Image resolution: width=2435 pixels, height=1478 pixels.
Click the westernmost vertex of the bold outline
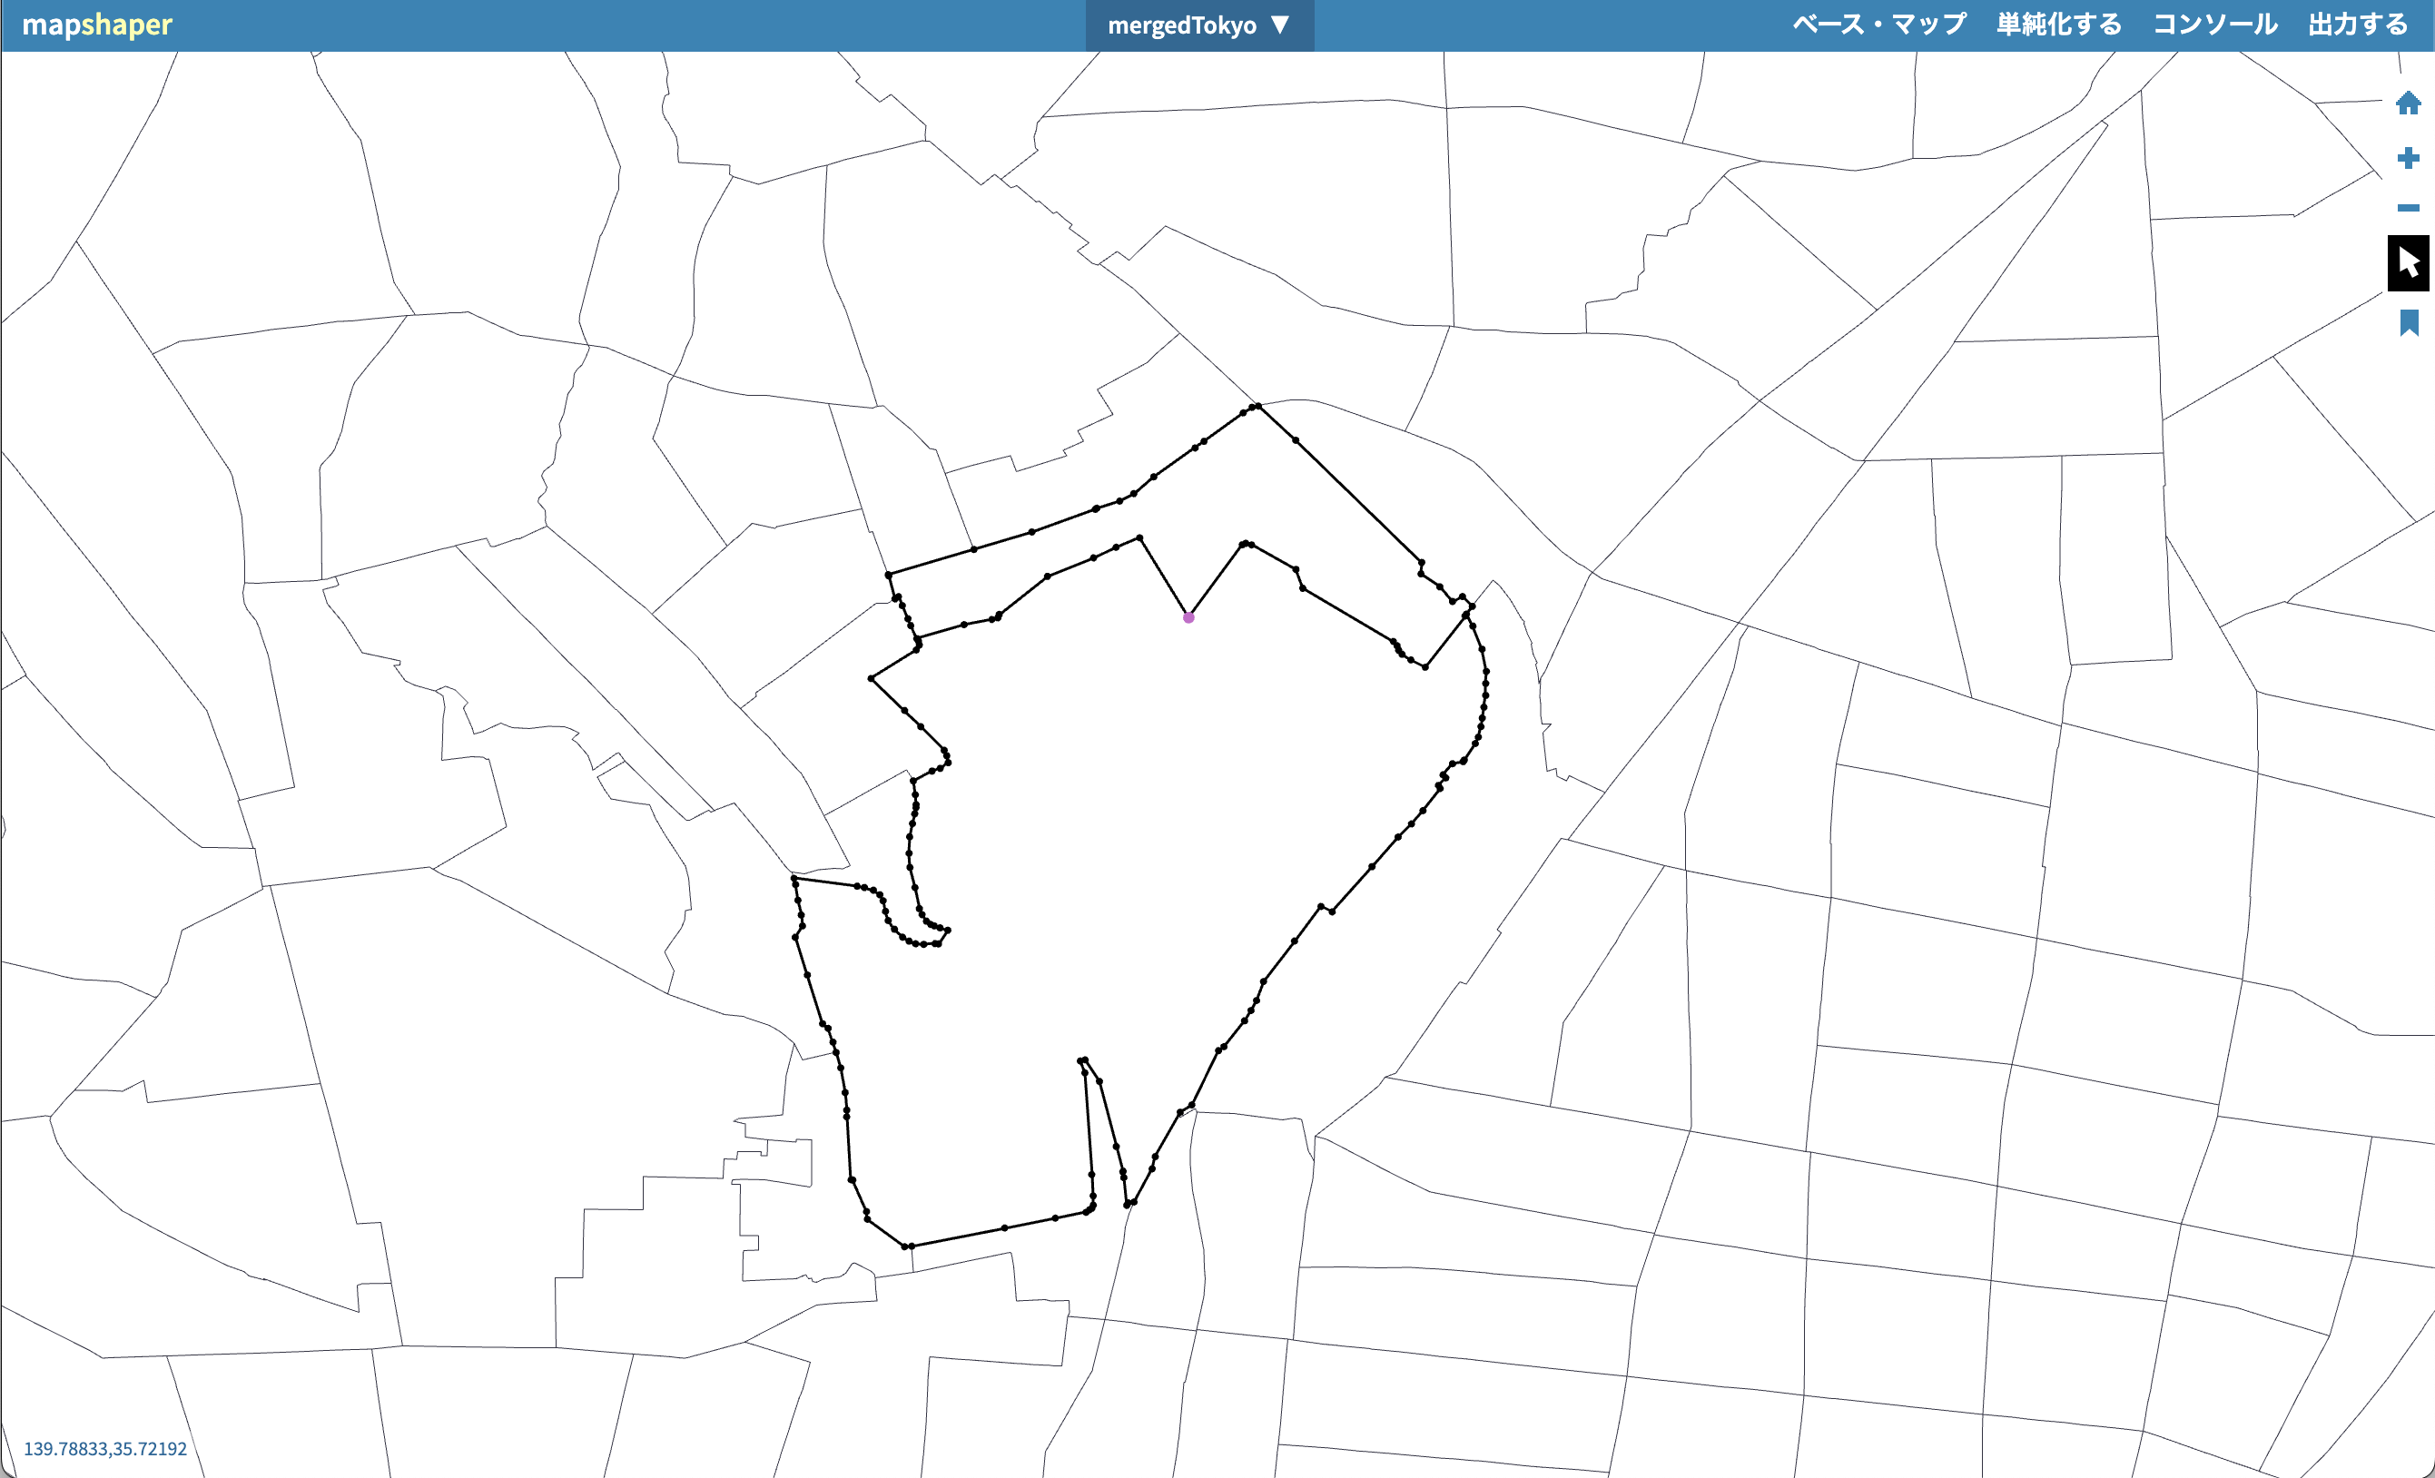tap(794, 878)
